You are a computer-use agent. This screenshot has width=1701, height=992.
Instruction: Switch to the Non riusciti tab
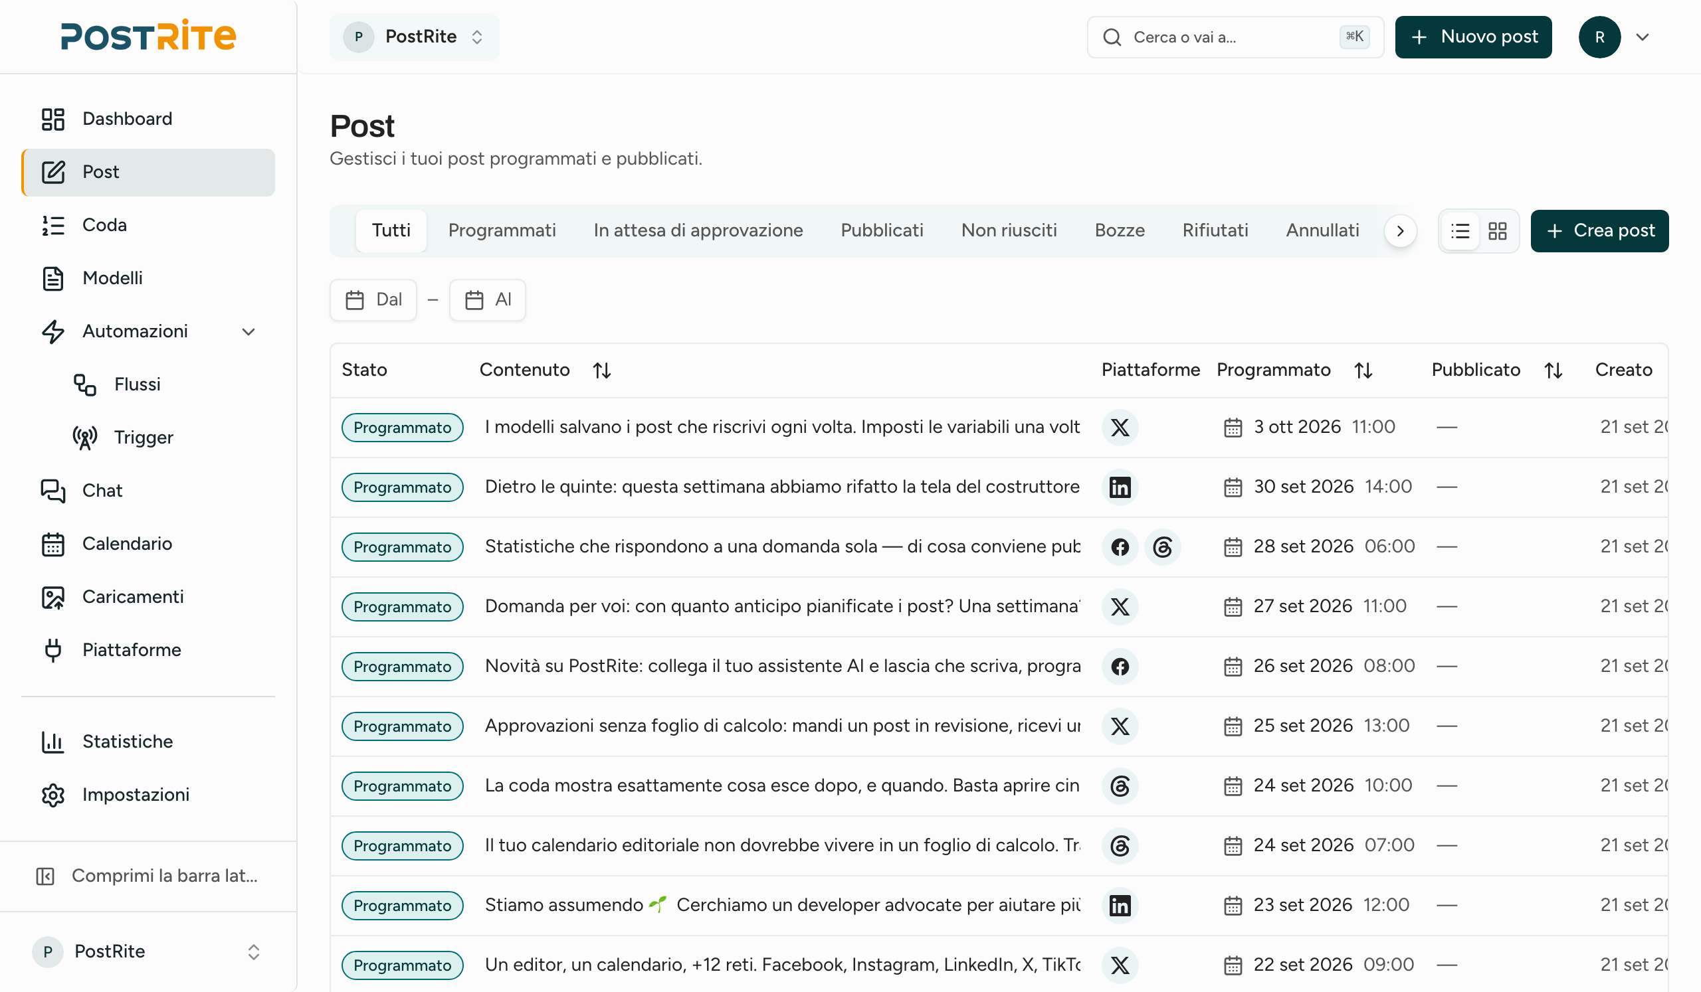pos(1009,230)
